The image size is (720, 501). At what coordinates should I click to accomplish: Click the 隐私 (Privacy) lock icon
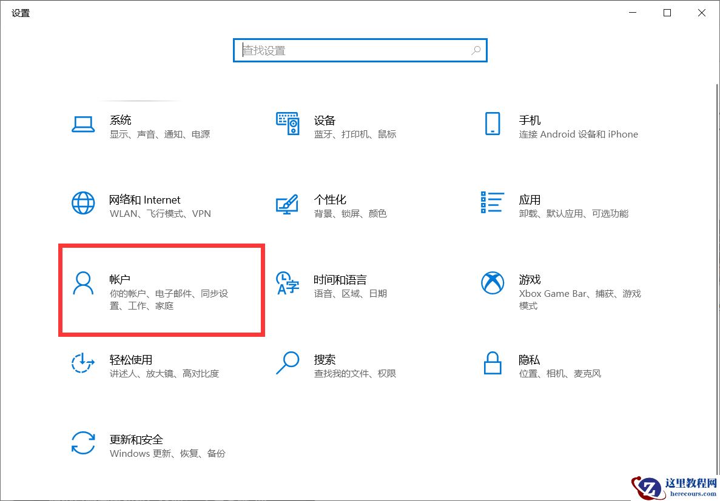[493, 363]
